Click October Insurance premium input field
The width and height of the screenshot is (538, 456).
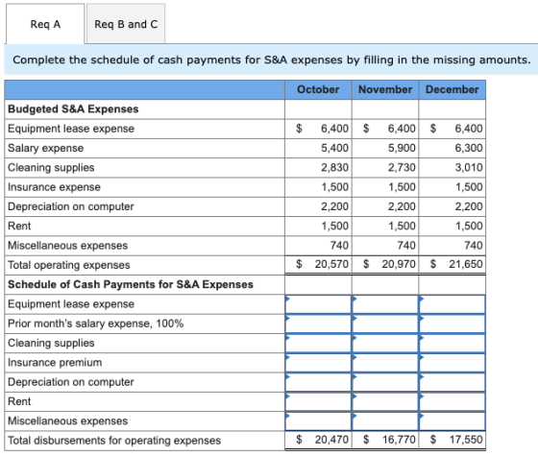[x=318, y=363]
